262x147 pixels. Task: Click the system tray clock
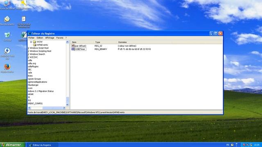(257, 145)
